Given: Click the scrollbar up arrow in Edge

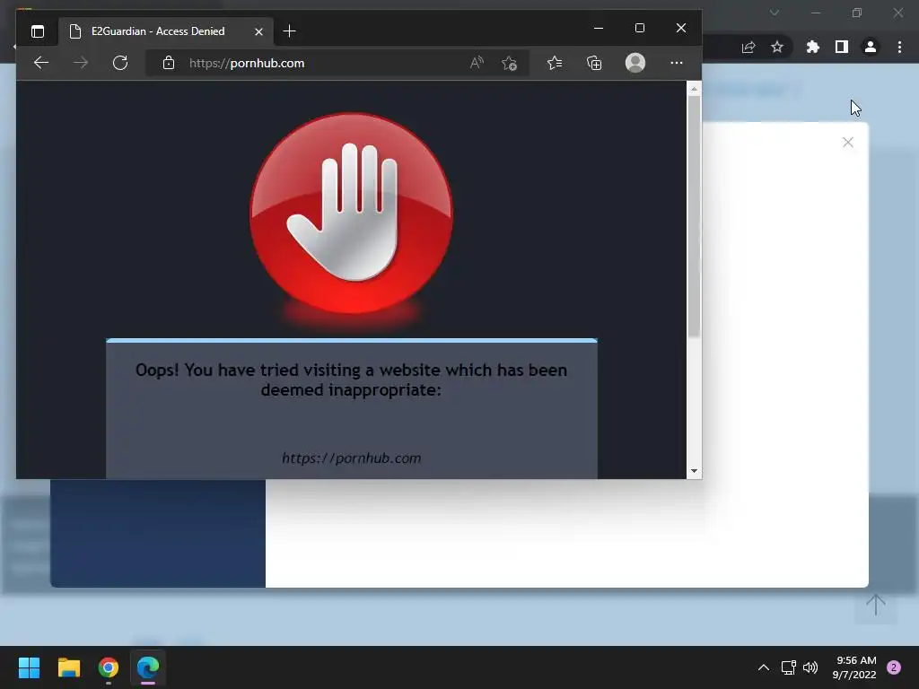Looking at the screenshot, I should click(x=694, y=89).
